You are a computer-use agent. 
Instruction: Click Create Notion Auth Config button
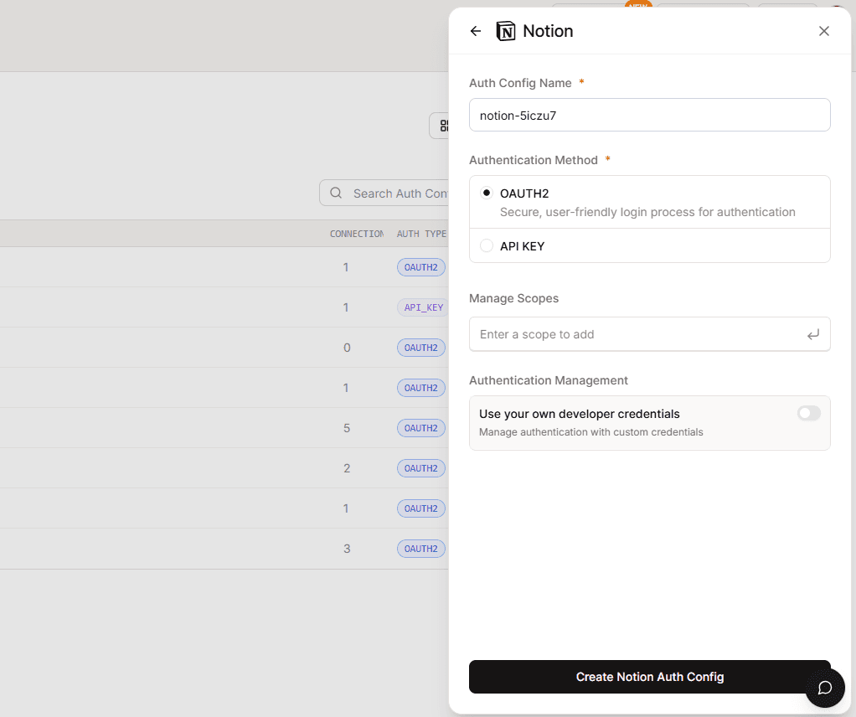coord(650,677)
